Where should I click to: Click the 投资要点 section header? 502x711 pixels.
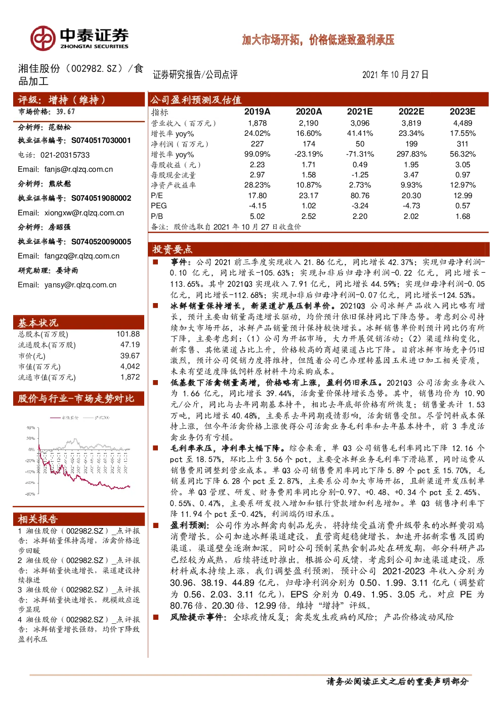[x=318, y=249]
